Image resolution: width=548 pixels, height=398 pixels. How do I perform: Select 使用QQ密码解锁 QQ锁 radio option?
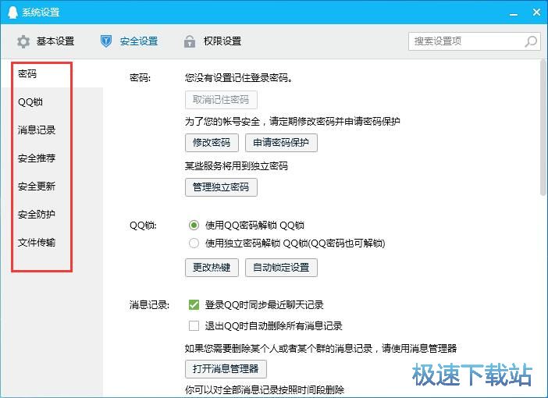(x=194, y=225)
